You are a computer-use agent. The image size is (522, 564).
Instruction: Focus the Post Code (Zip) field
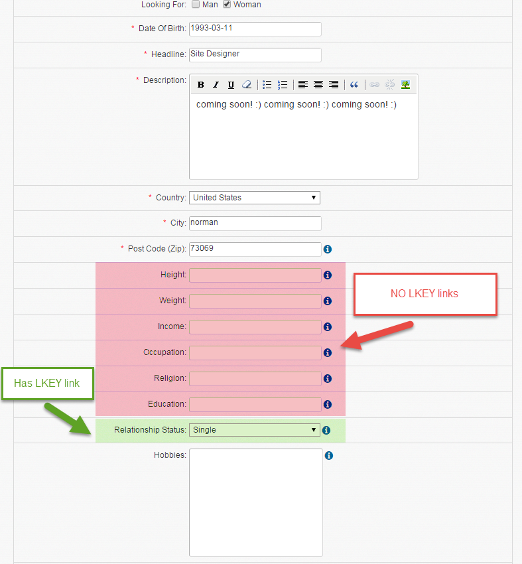(255, 249)
